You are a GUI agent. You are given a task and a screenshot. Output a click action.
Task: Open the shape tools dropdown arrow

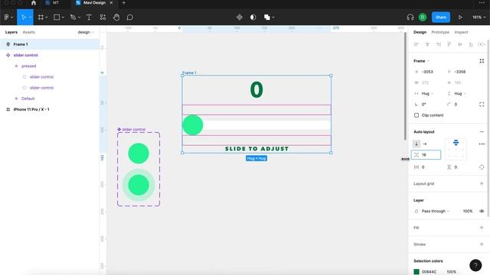point(63,18)
